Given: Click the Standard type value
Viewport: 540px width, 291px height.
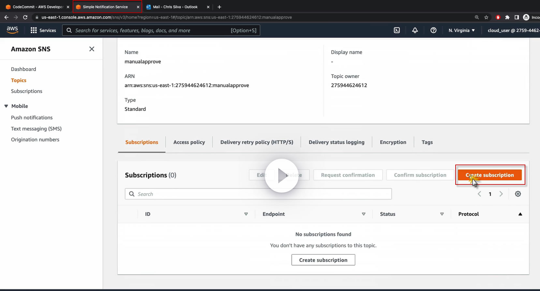Looking at the screenshot, I should tap(135, 109).
